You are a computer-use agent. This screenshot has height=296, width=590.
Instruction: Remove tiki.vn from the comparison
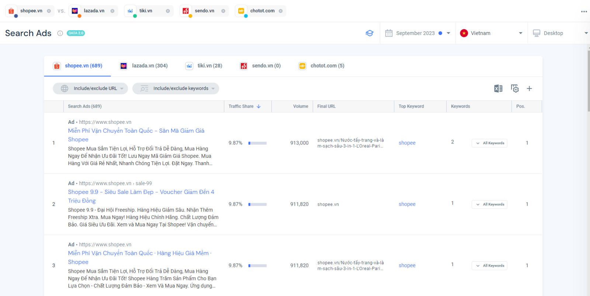(x=168, y=11)
